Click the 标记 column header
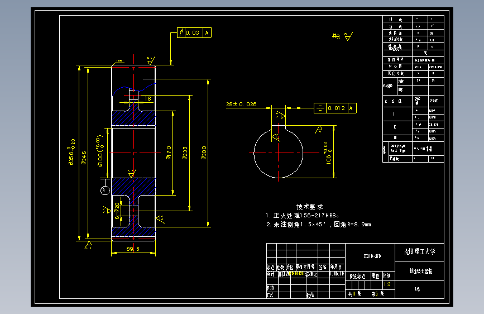Image resolution: width=484 pixels, height=314 pixels. click(270, 267)
